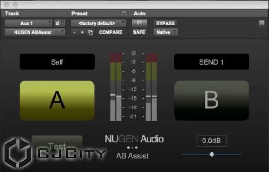
Task: Select the previous preset with minus button
Action: coord(74,32)
